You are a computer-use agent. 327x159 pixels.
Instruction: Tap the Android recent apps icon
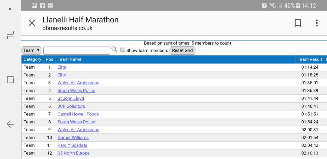click(10, 35)
